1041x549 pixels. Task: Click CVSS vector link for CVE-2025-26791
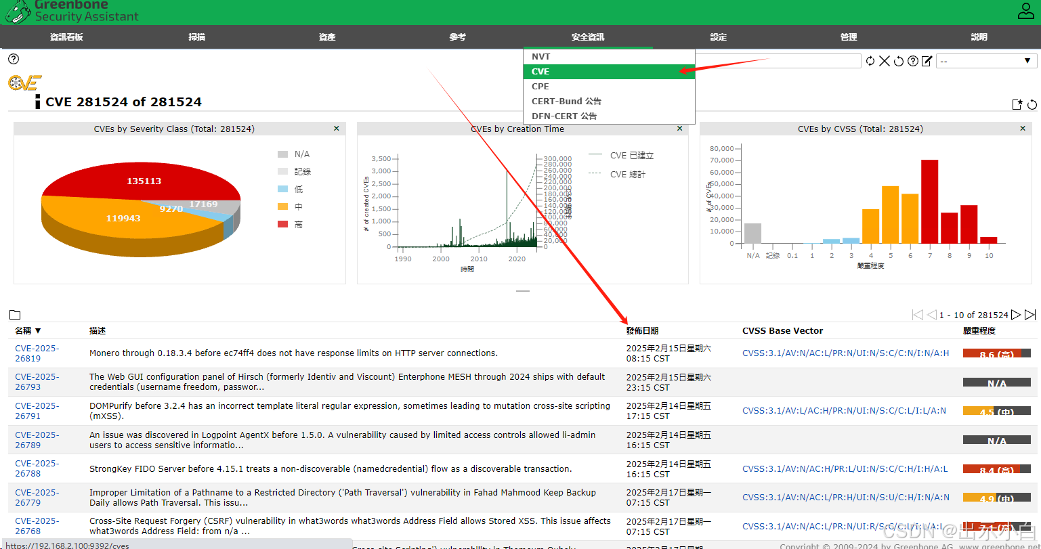click(844, 411)
